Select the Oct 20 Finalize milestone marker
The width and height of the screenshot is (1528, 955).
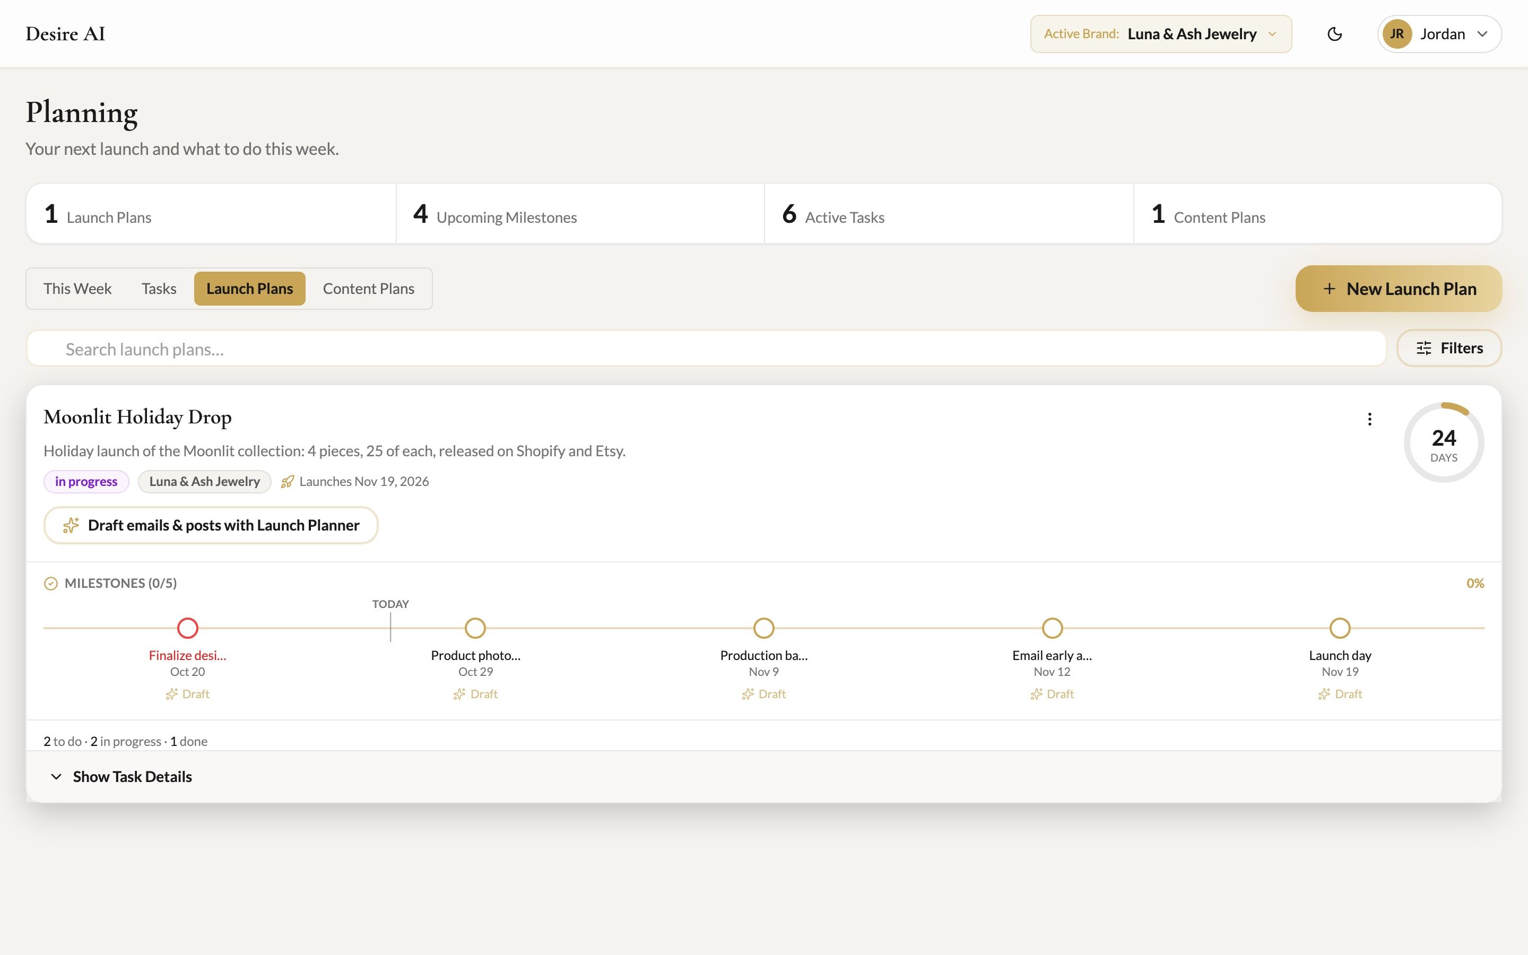(x=187, y=629)
